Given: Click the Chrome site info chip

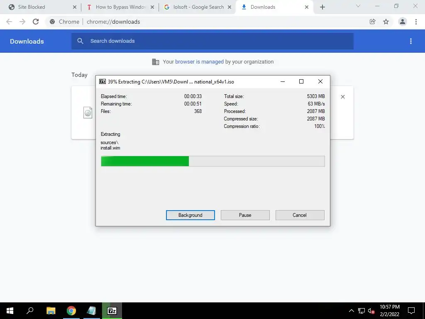Looking at the screenshot, I should point(64,22).
